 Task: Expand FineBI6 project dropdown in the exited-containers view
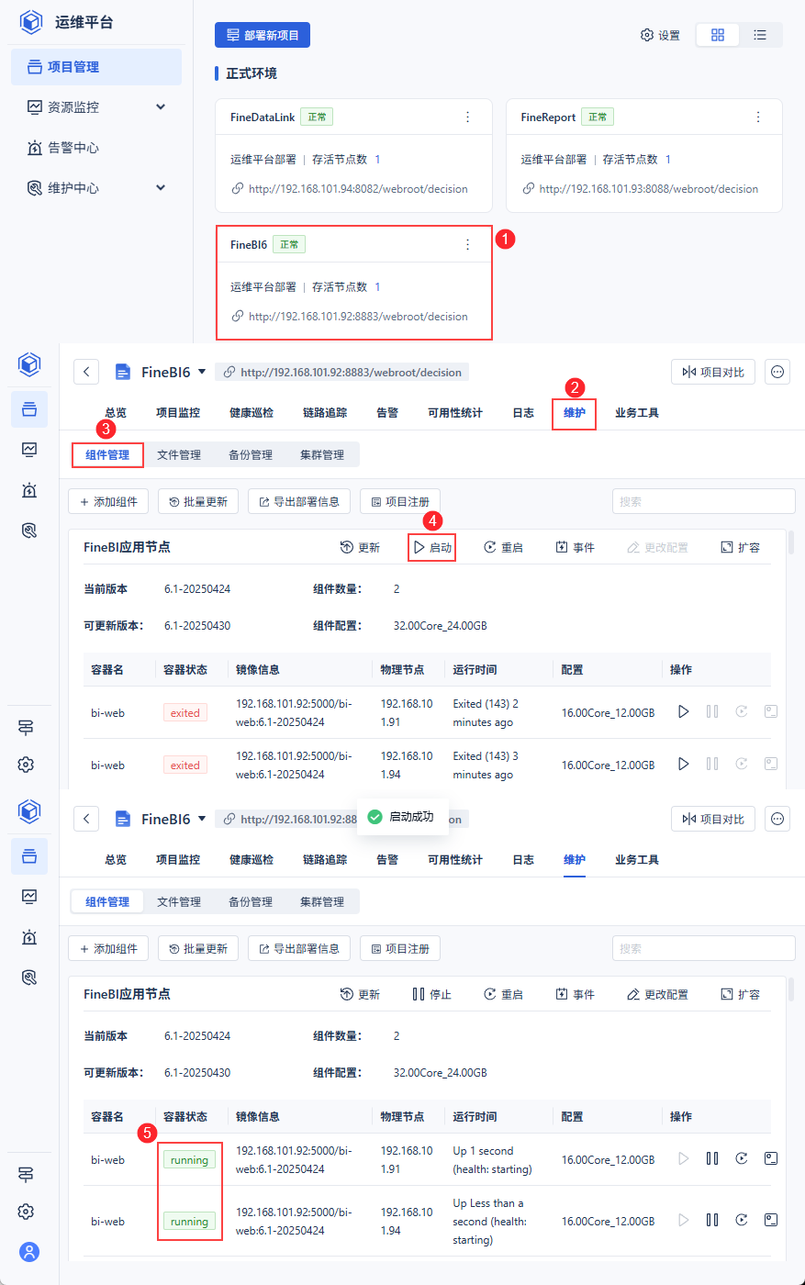point(202,373)
